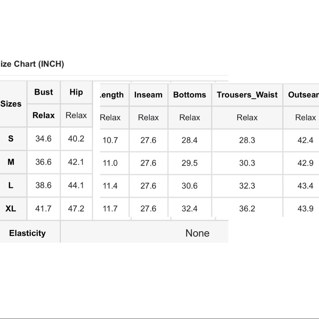Click the Sizes column header

[x=11, y=104]
